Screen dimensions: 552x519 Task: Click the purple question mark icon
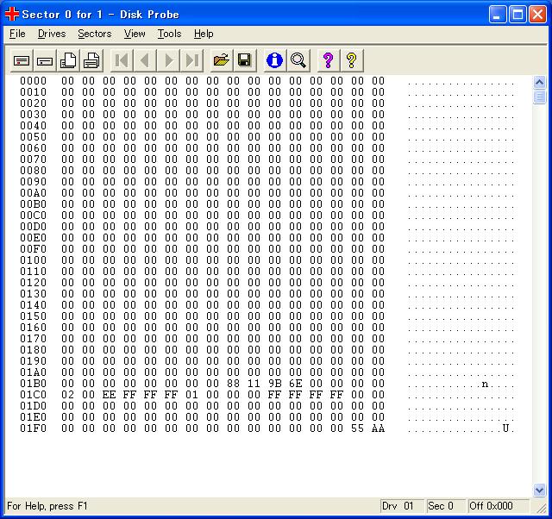click(x=328, y=60)
